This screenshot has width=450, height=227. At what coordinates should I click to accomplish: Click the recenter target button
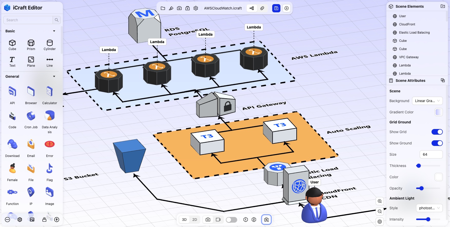click(380, 222)
